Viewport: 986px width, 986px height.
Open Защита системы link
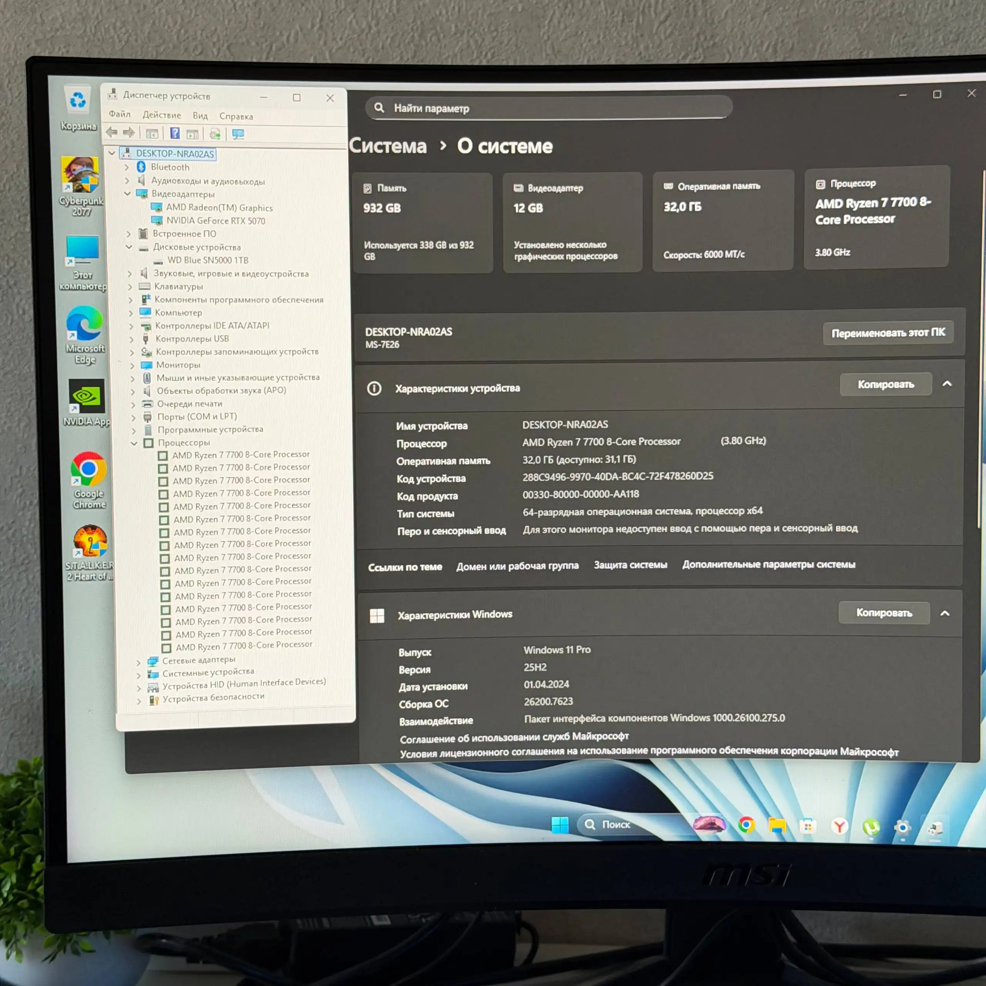pyautogui.click(x=630, y=565)
